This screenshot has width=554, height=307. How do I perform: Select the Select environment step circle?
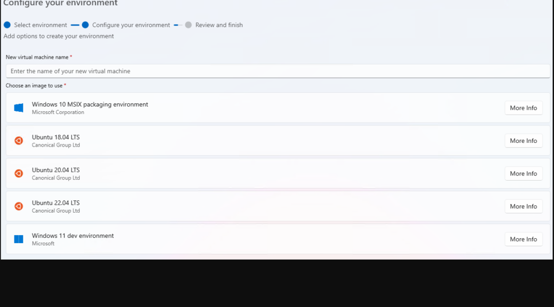[7, 25]
